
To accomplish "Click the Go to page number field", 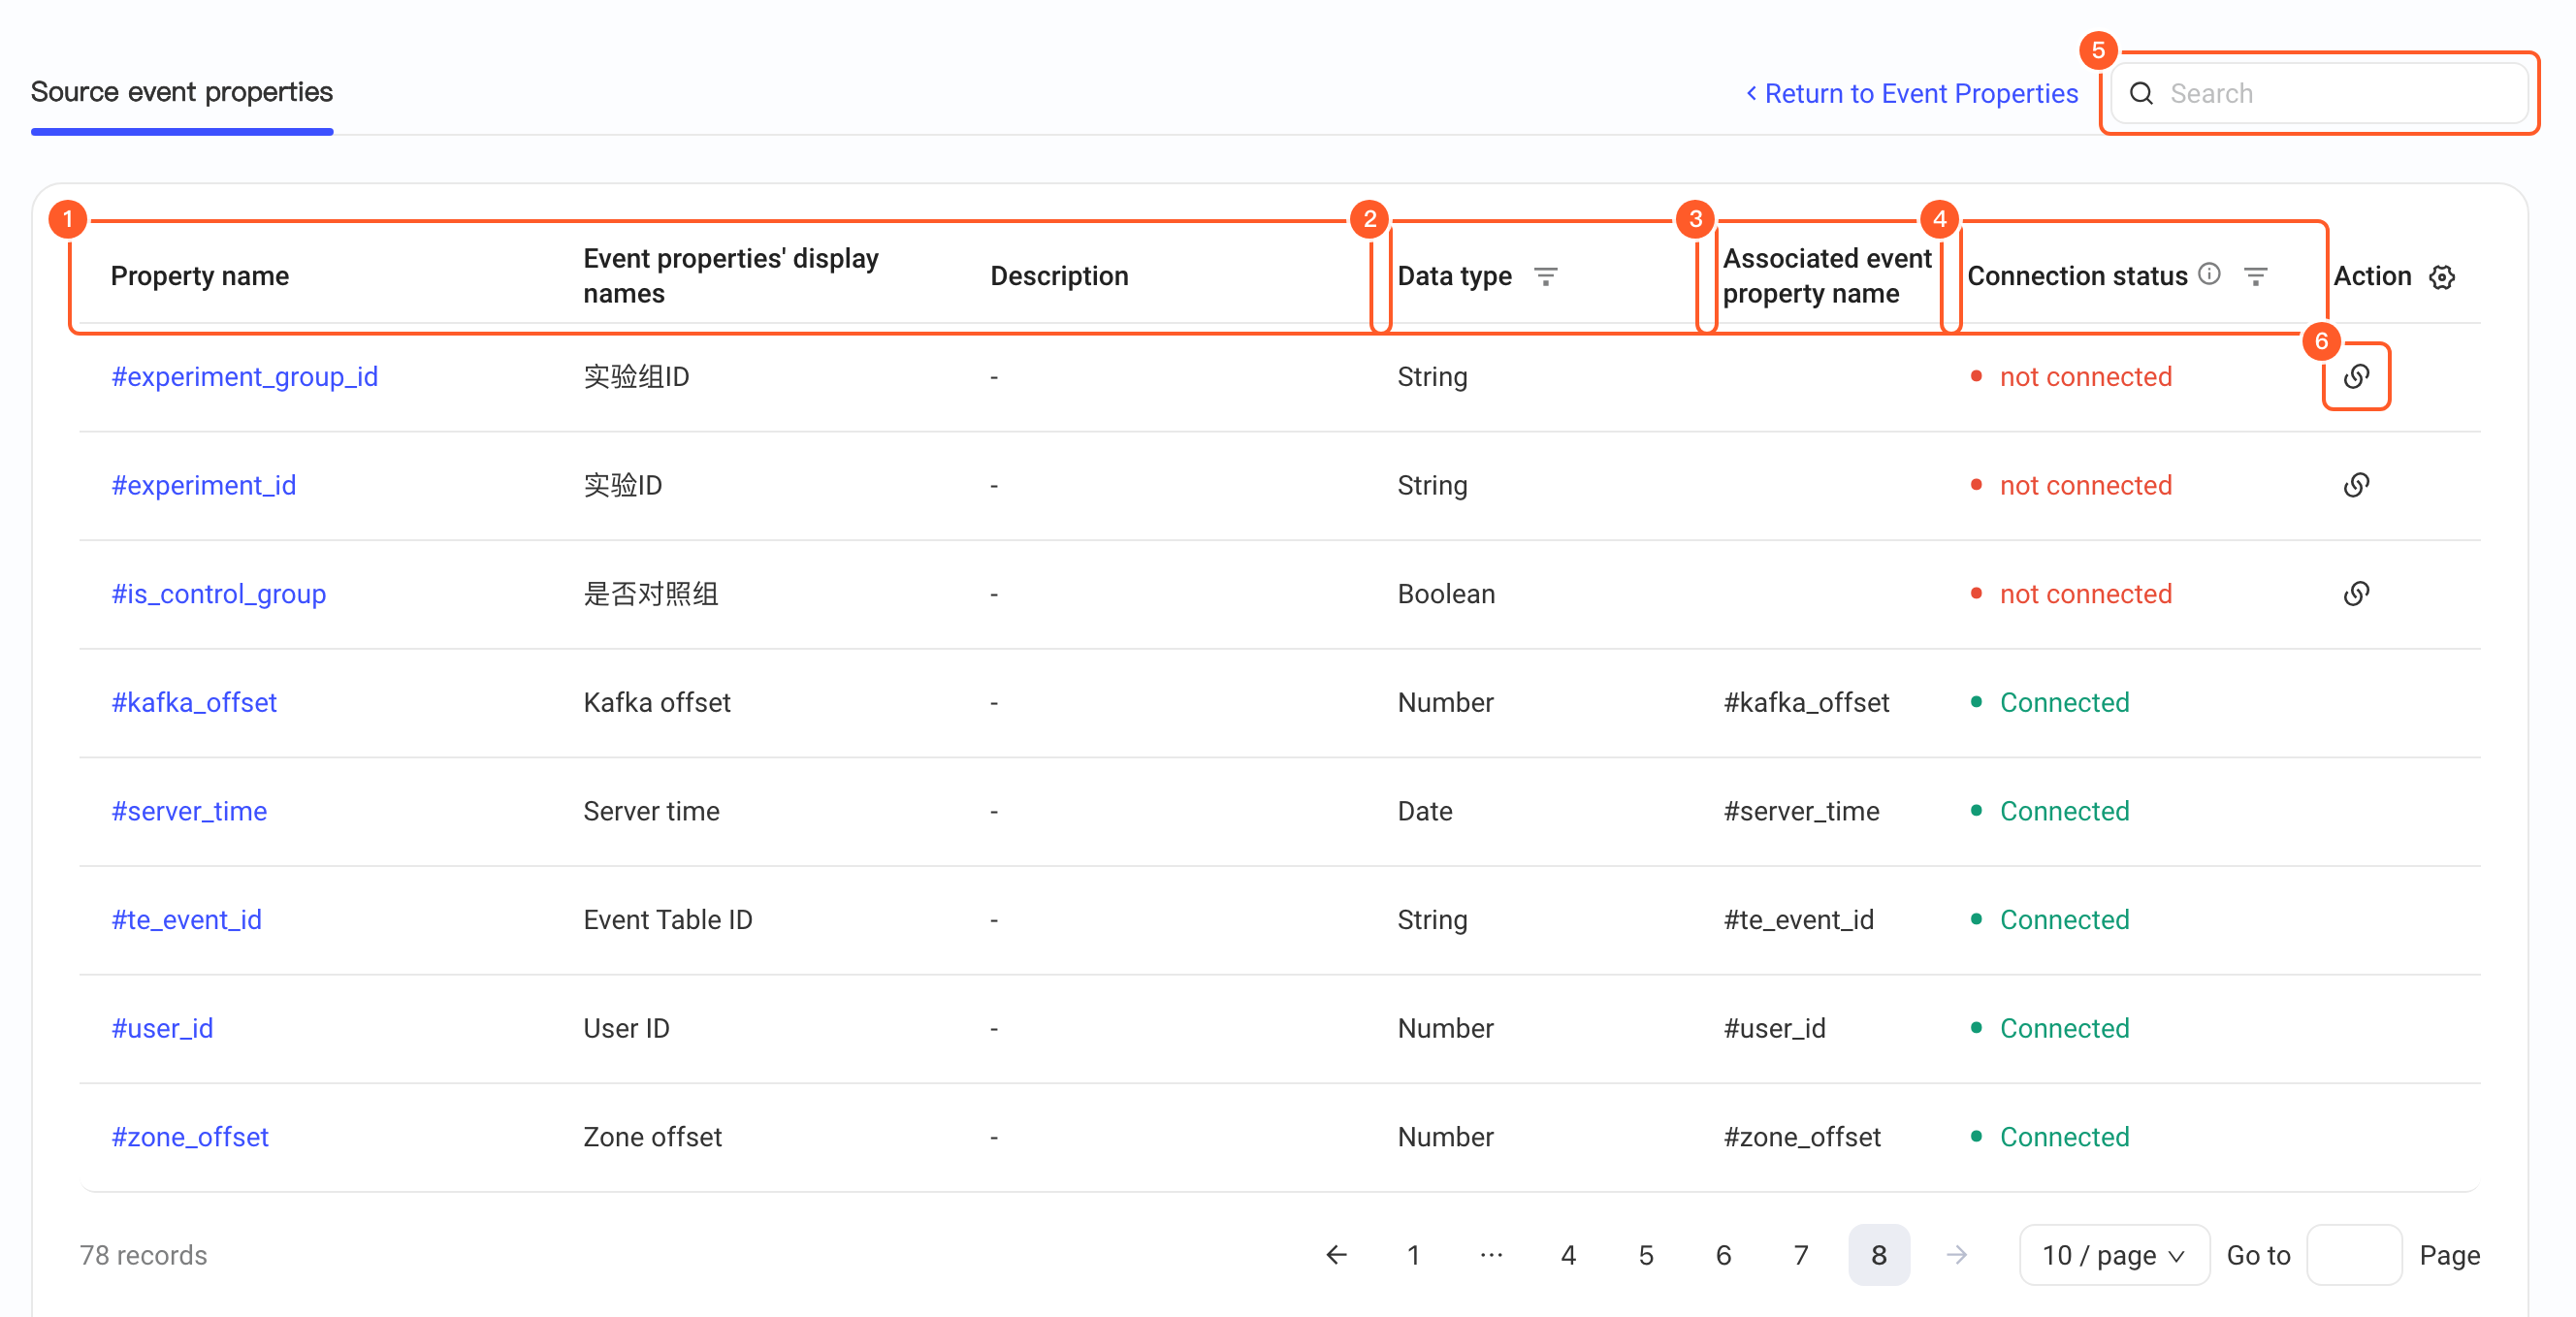I will point(2354,1254).
